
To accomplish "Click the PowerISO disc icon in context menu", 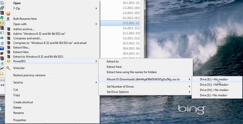I will (x=9, y=61).
